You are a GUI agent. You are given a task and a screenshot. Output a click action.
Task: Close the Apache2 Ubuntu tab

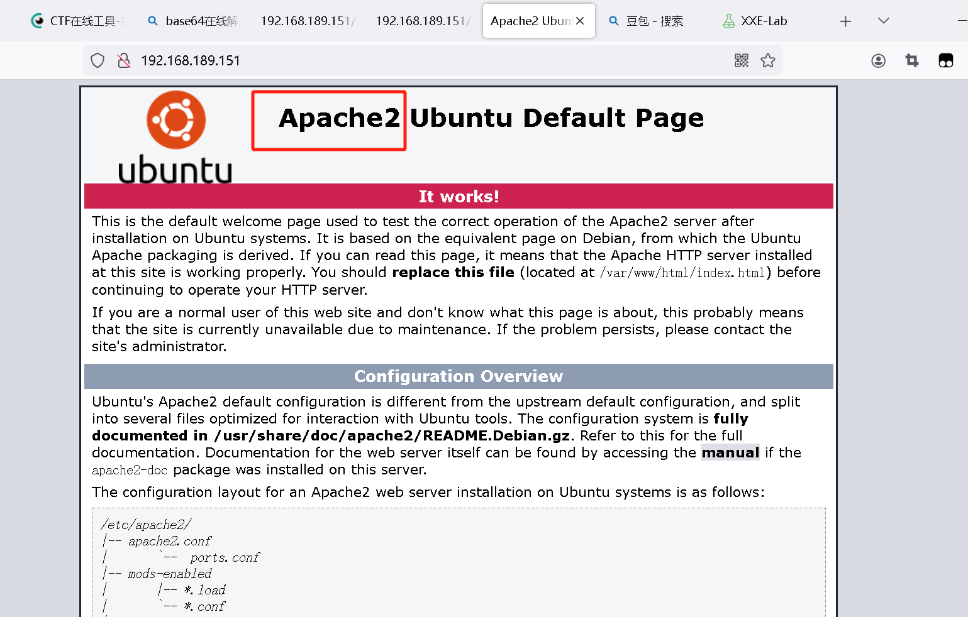[x=580, y=21]
